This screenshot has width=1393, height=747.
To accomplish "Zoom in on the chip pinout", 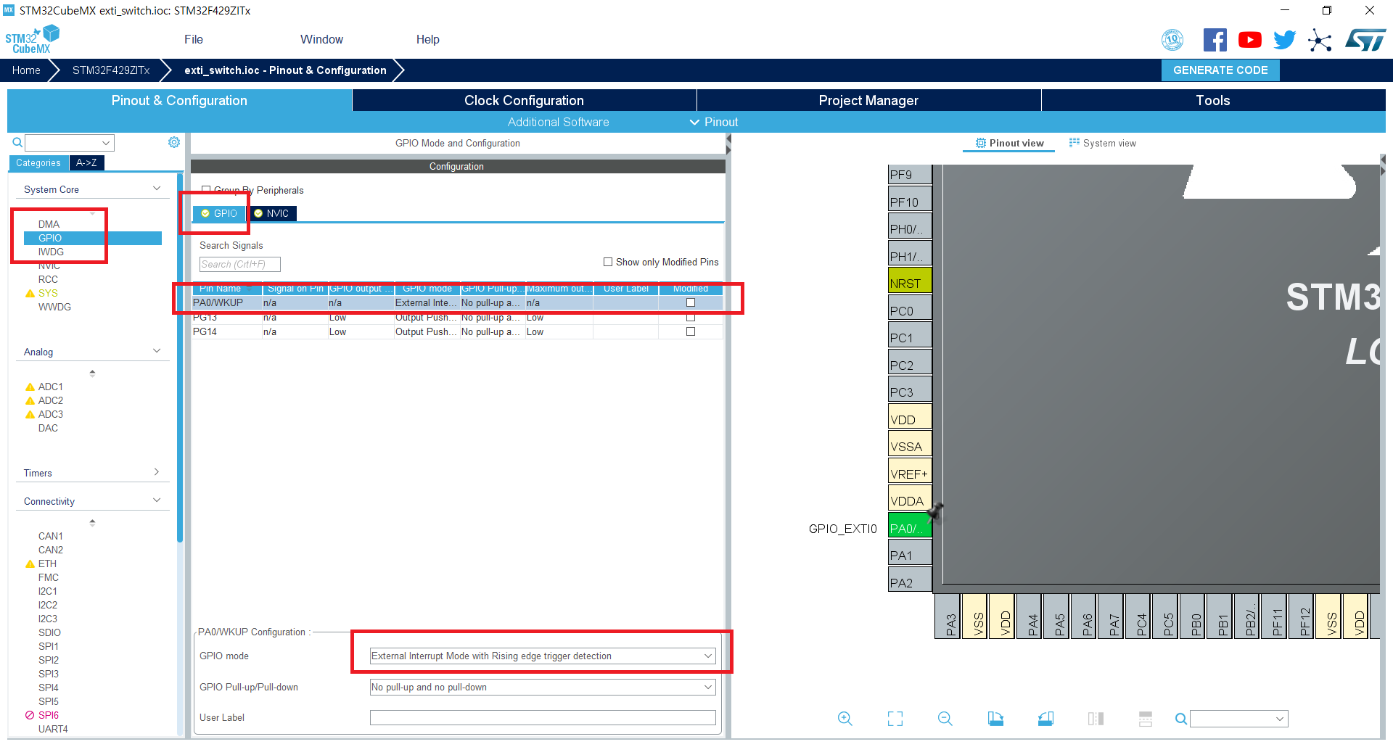I will point(845,719).
